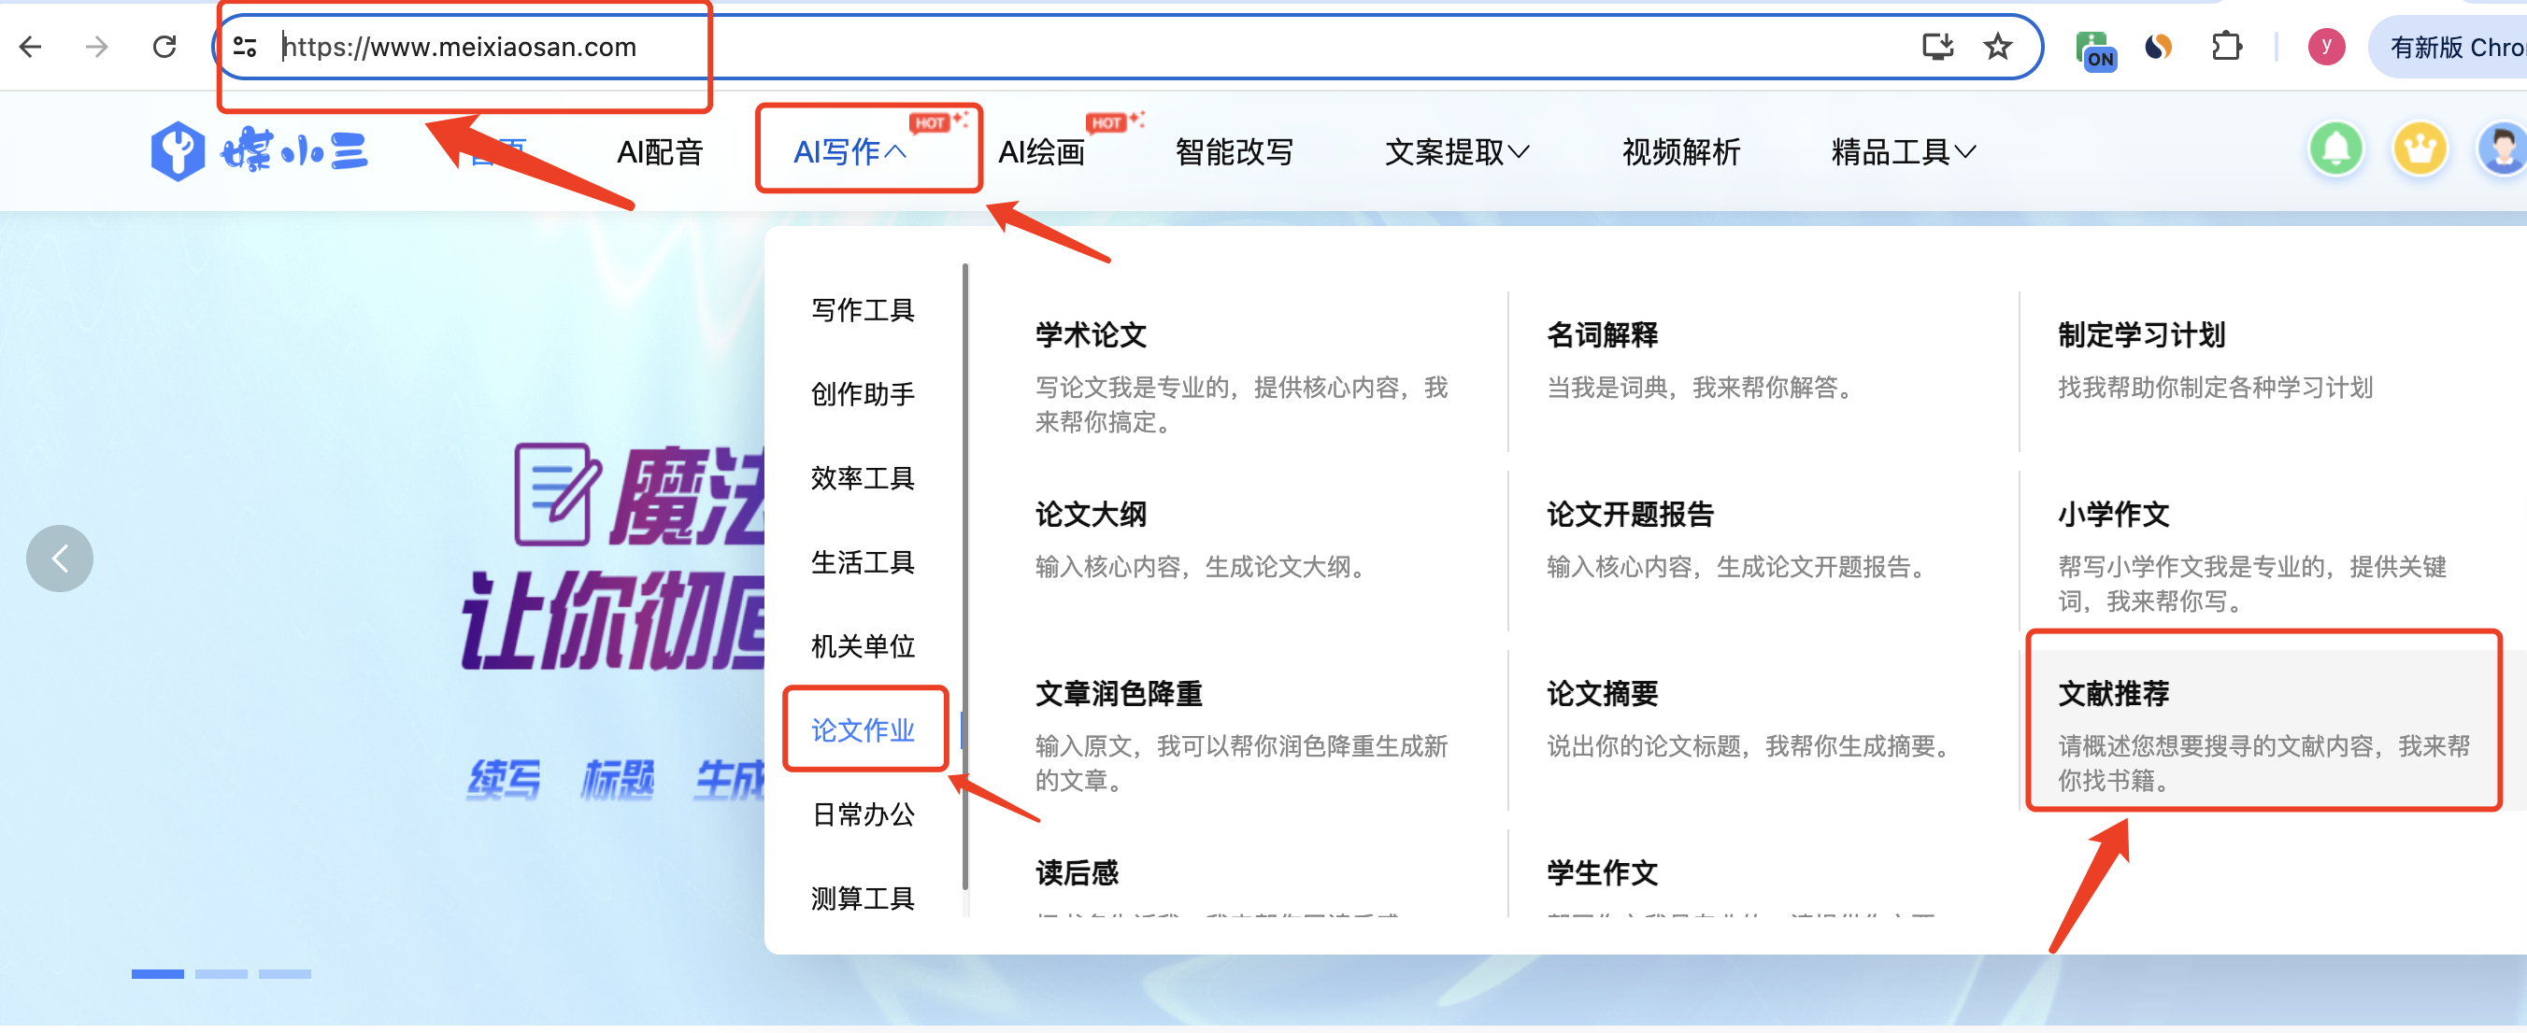The width and height of the screenshot is (2527, 1033).
Task: Select 效率工具 category in sidebar
Action: (x=864, y=478)
